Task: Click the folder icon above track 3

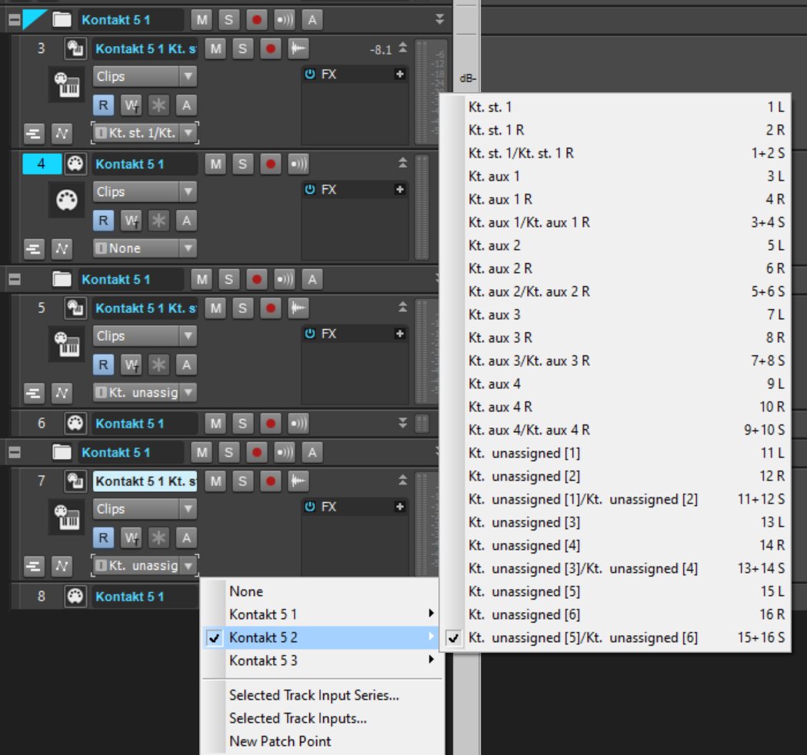Action: pos(62,20)
